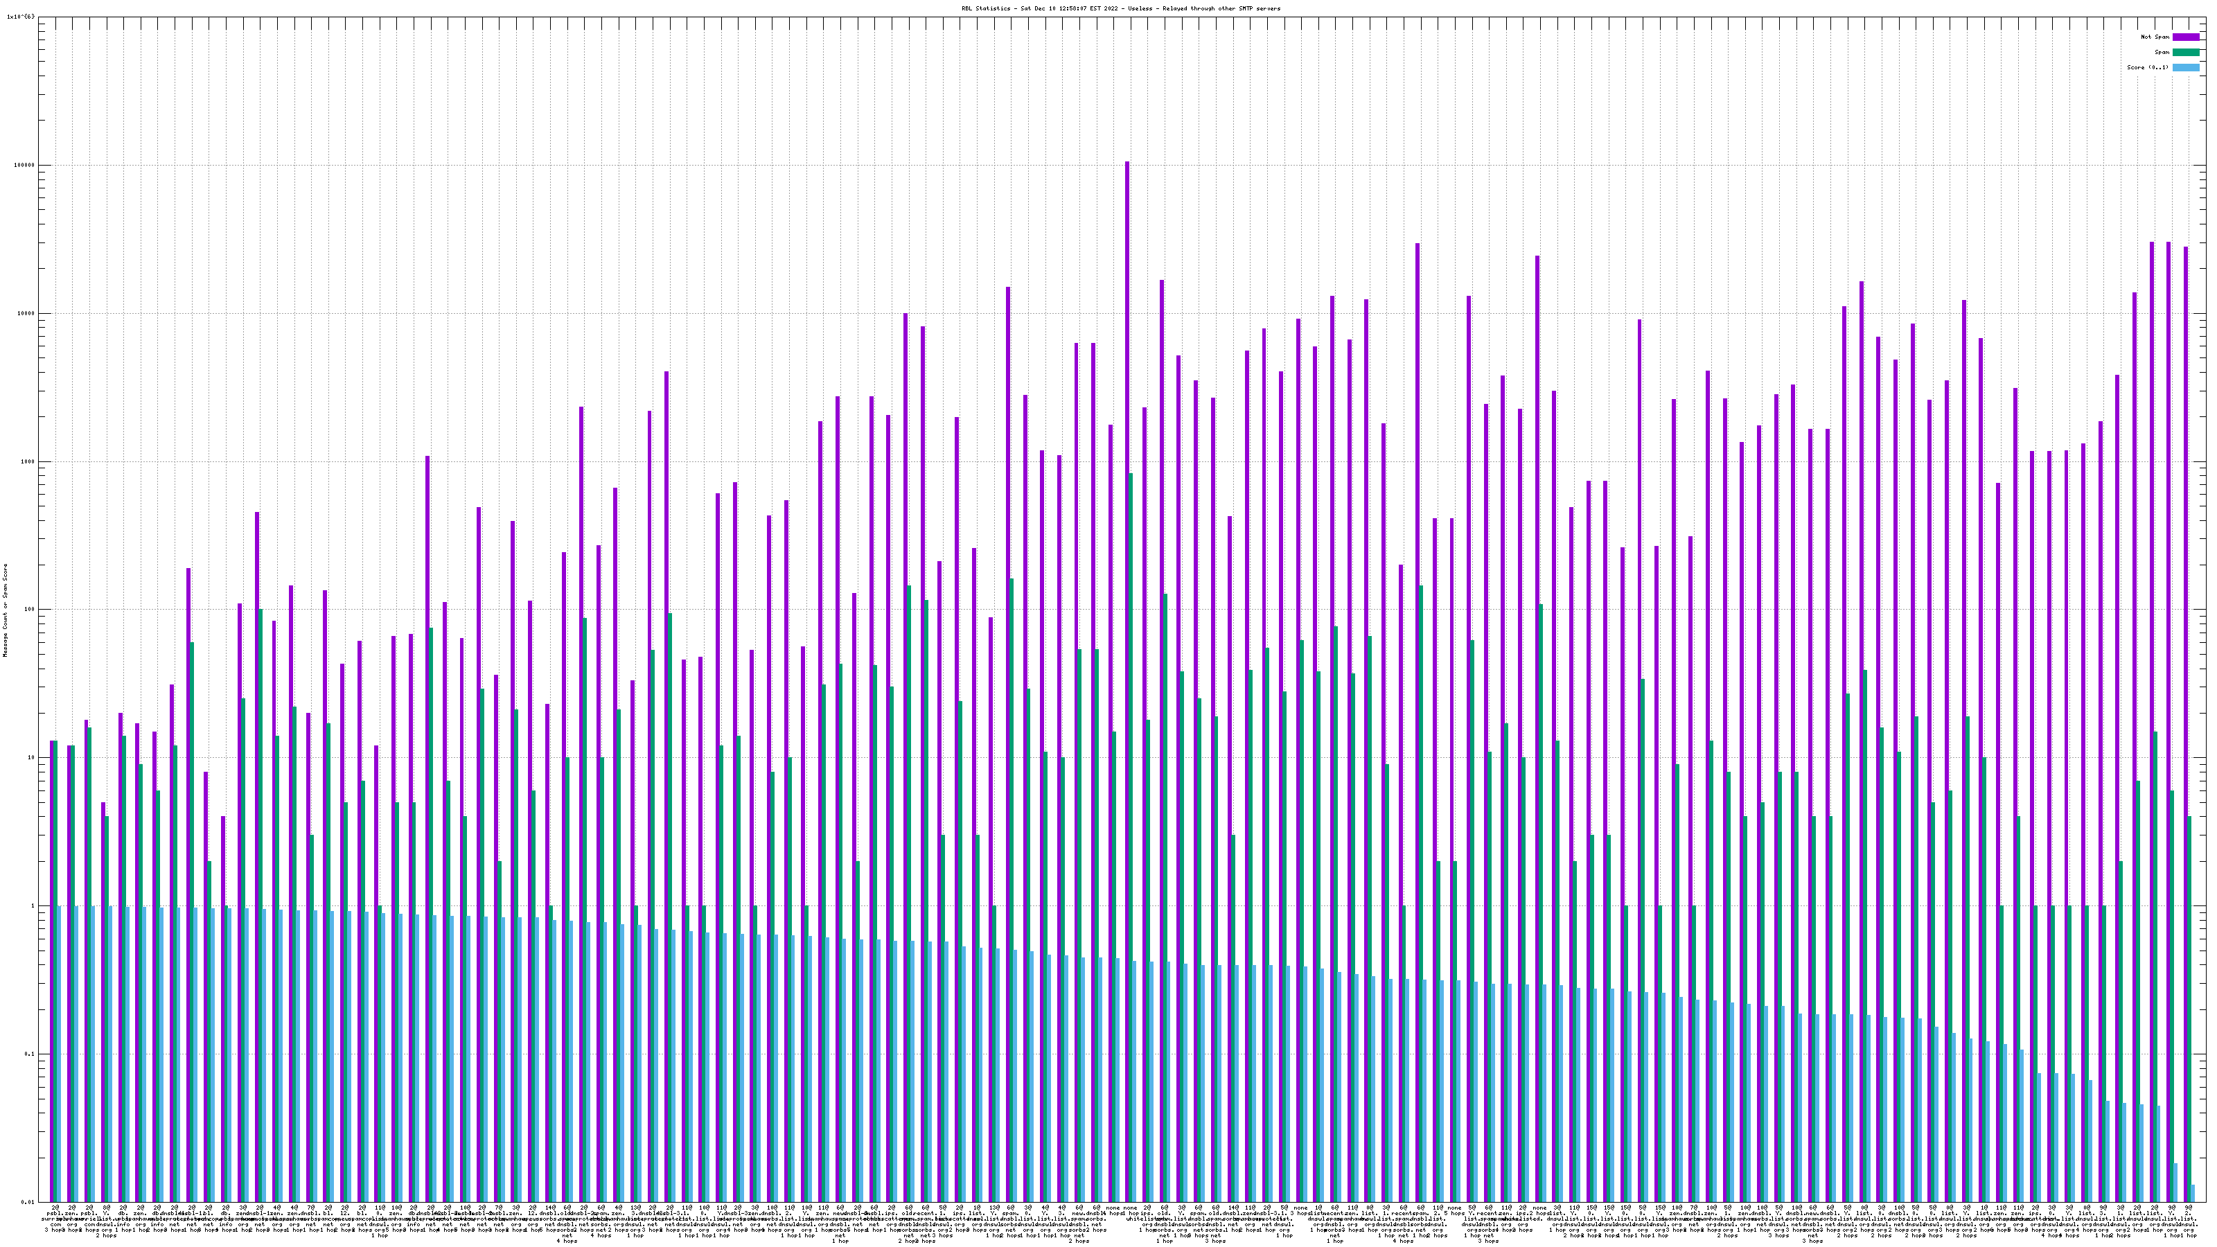The height and width of the screenshot is (1247, 2217).
Task: Click the green Spam legend swatch
Action: (2185, 53)
